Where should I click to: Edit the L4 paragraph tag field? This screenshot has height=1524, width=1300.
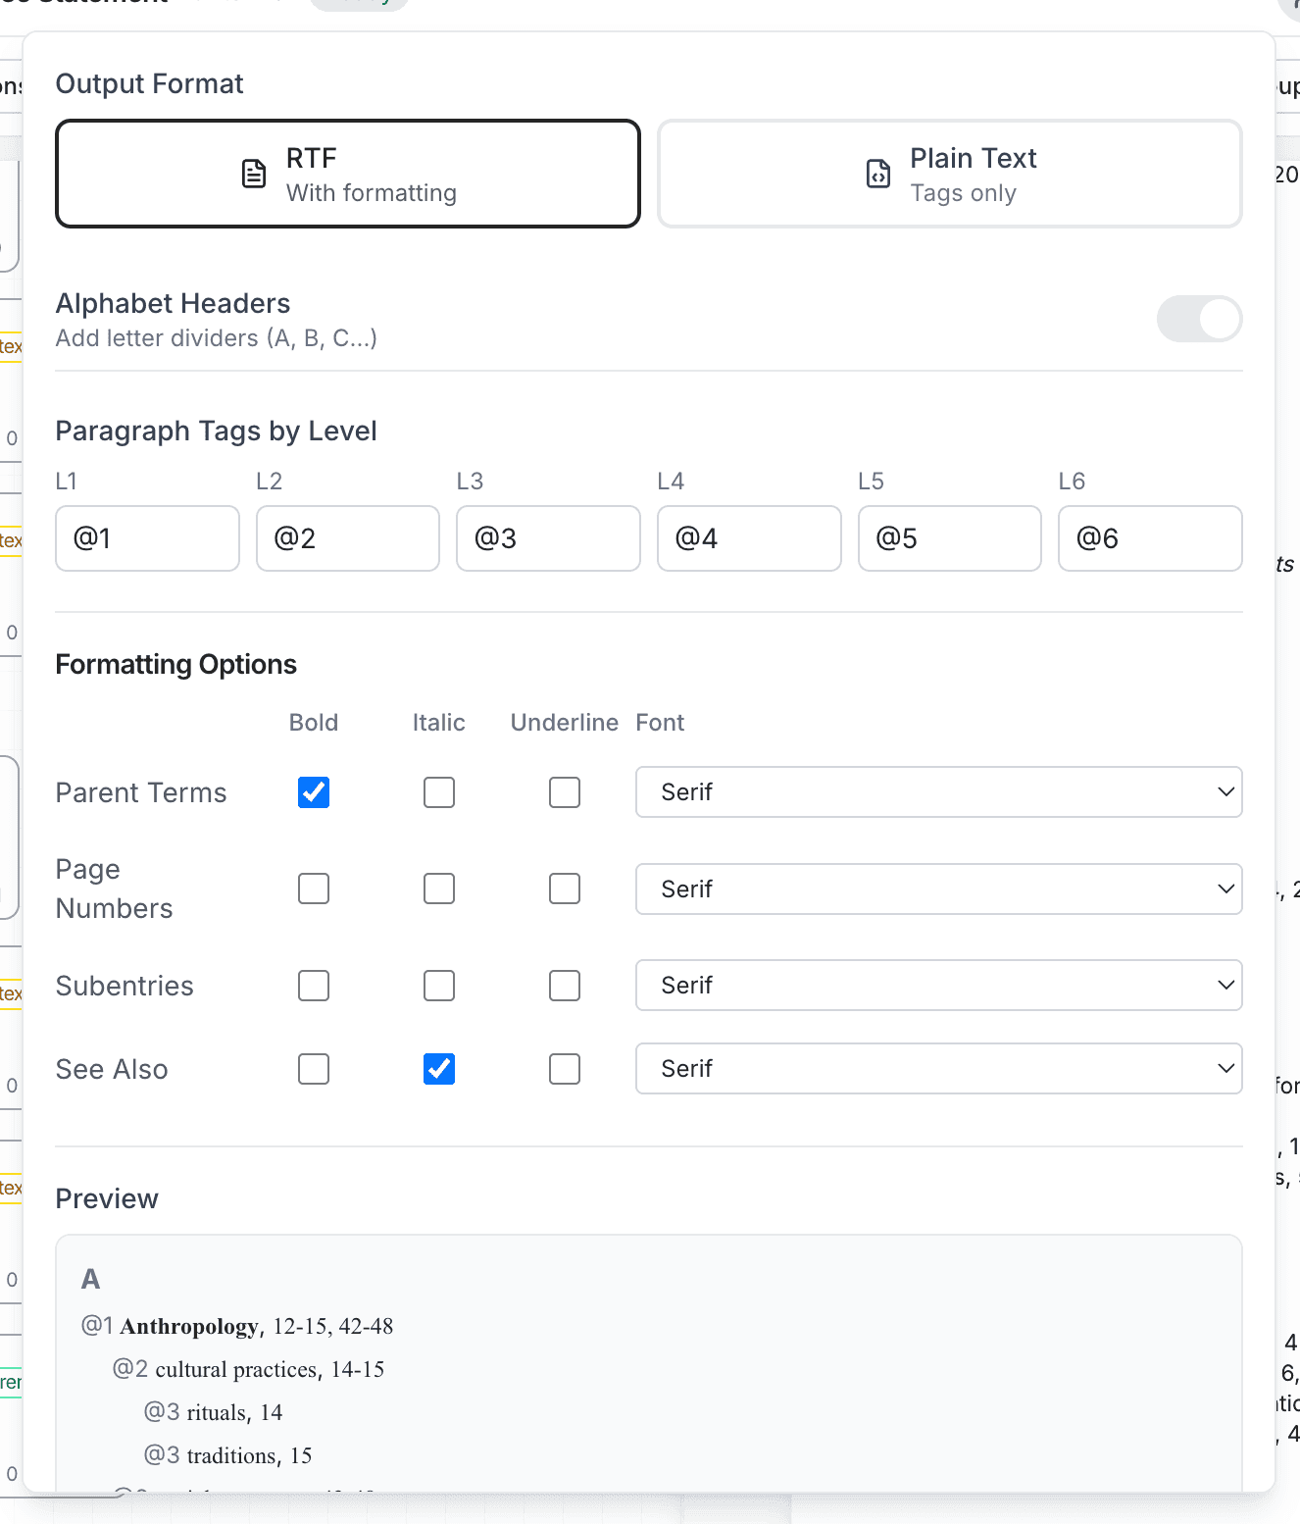749,538
